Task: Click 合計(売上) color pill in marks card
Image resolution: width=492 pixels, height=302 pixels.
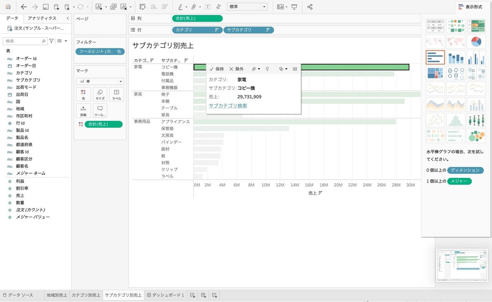Action: pos(103,124)
